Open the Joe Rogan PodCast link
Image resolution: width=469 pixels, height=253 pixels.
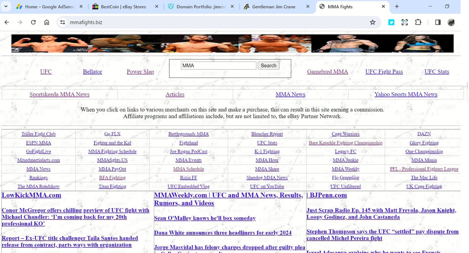click(x=188, y=151)
